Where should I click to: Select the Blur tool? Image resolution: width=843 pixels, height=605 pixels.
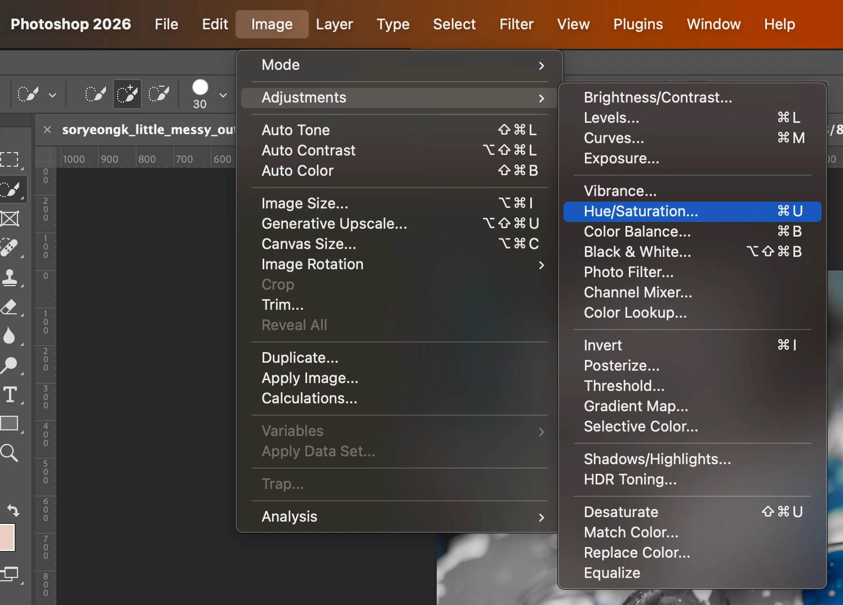point(10,336)
